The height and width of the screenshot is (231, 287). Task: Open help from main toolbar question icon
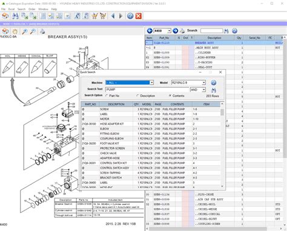130,16
